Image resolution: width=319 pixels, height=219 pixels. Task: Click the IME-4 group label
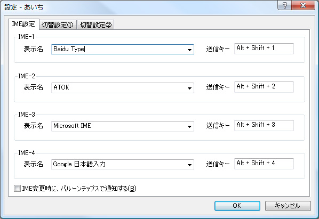[27, 153]
